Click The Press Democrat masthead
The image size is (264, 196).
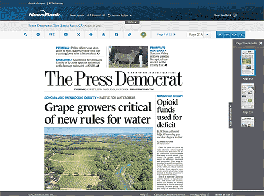pyautogui.click(x=114, y=79)
